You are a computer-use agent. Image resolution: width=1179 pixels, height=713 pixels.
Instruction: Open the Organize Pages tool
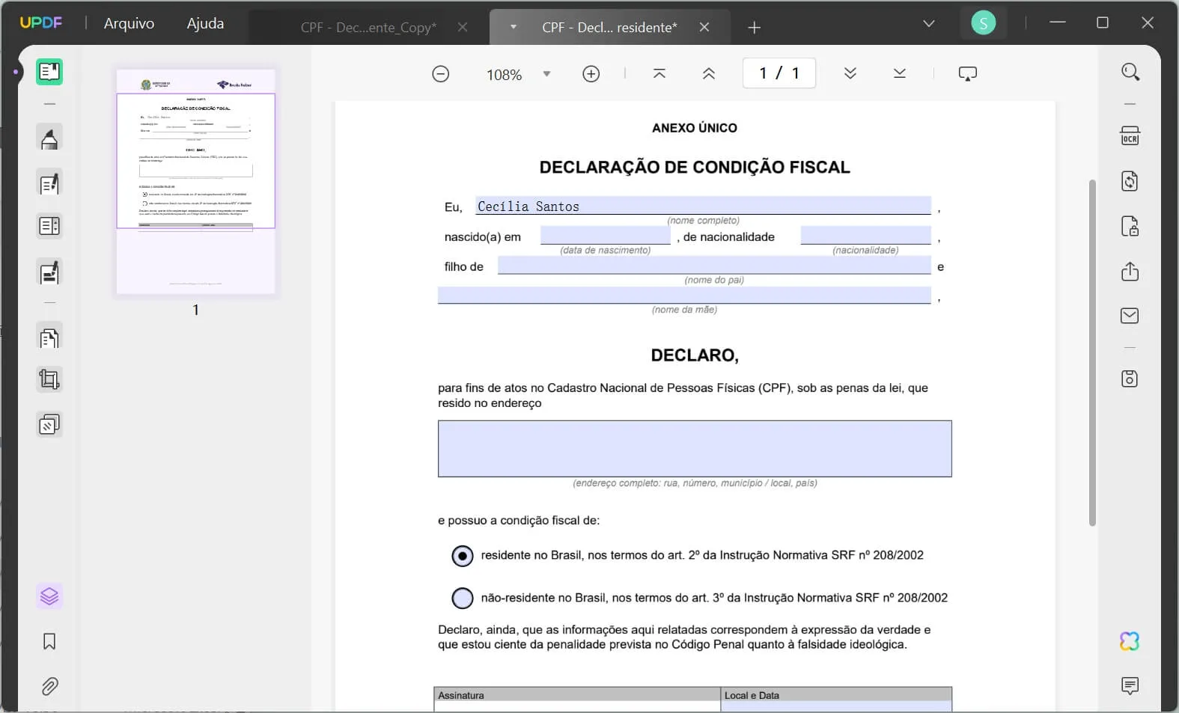[x=49, y=338]
